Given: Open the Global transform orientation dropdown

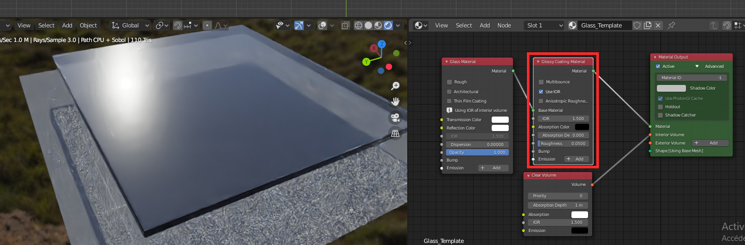Looking at the screenshot, I should (130, 25).
